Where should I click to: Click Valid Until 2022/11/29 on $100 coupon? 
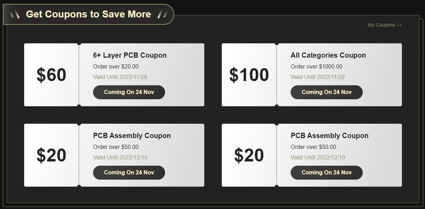pyautogui.click(x=318, y=77)
